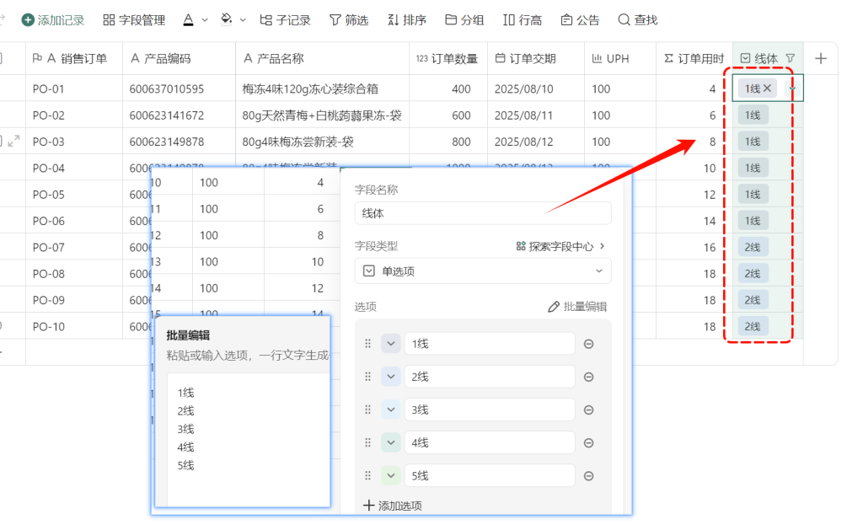Click the 批量编辑 options text area

(x=249, y=440)
